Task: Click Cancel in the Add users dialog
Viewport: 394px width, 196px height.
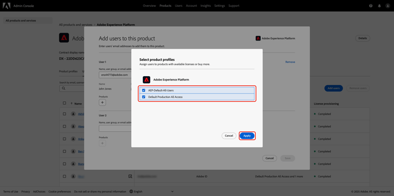Action: pyautogui.click(x=269, y=158)
